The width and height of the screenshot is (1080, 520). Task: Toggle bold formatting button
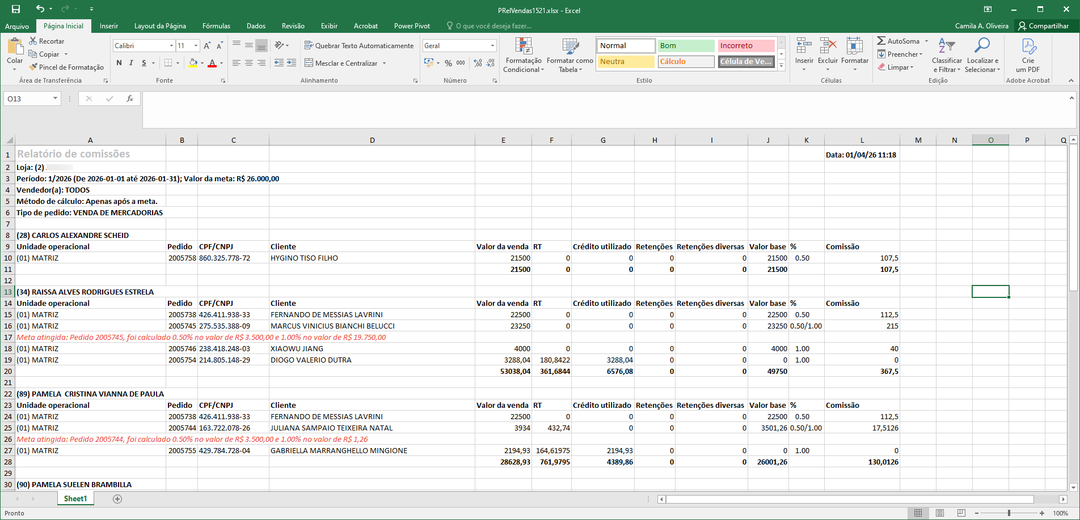pos(119,63)
